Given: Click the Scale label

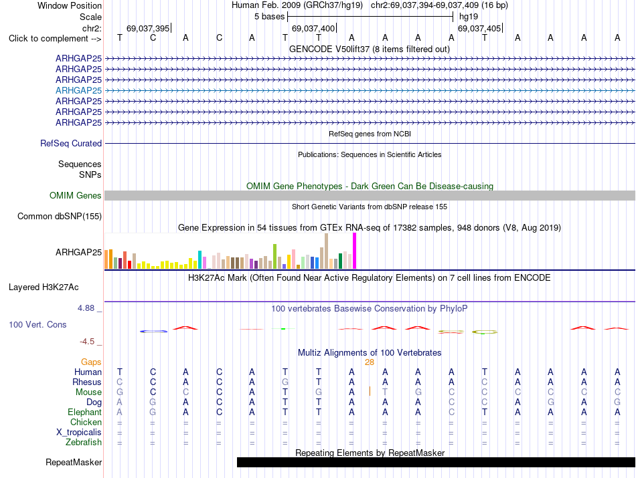Looking at the screenshot, I should [x=90, y=17].
